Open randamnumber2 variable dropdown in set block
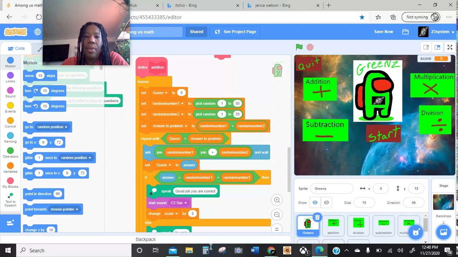This screenshot has height=257, width=458. coord(168,114)
